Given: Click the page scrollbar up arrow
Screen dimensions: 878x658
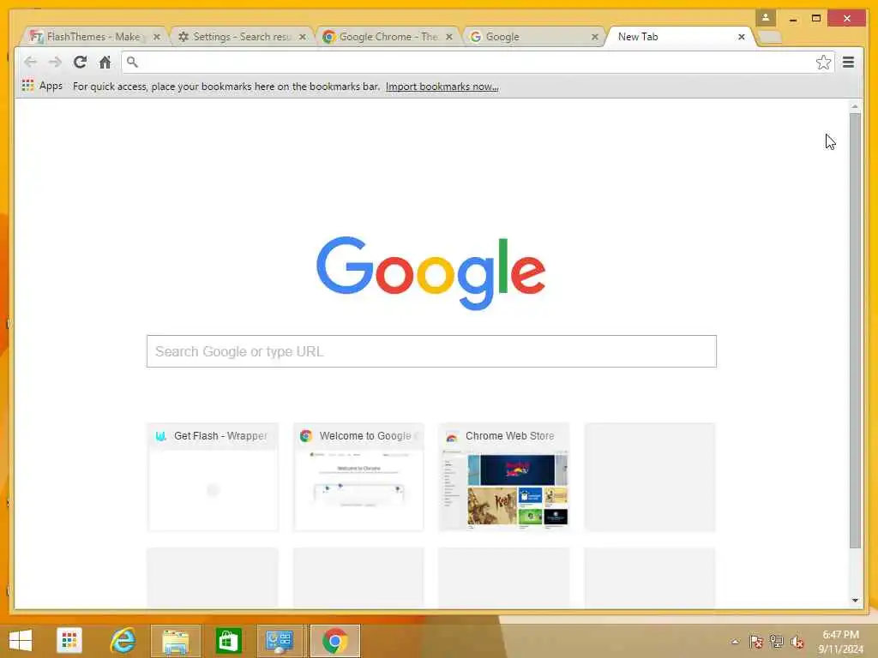Looking at the screenshot, I should [x=855, y=105].
